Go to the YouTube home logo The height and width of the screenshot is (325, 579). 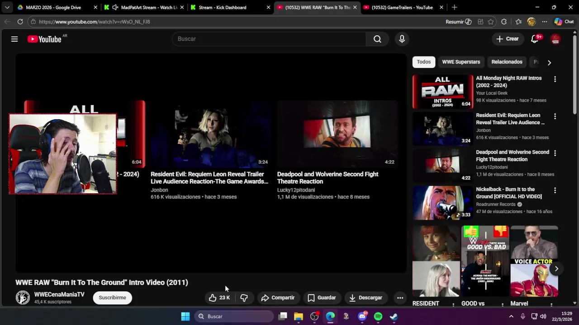[44, 39]
